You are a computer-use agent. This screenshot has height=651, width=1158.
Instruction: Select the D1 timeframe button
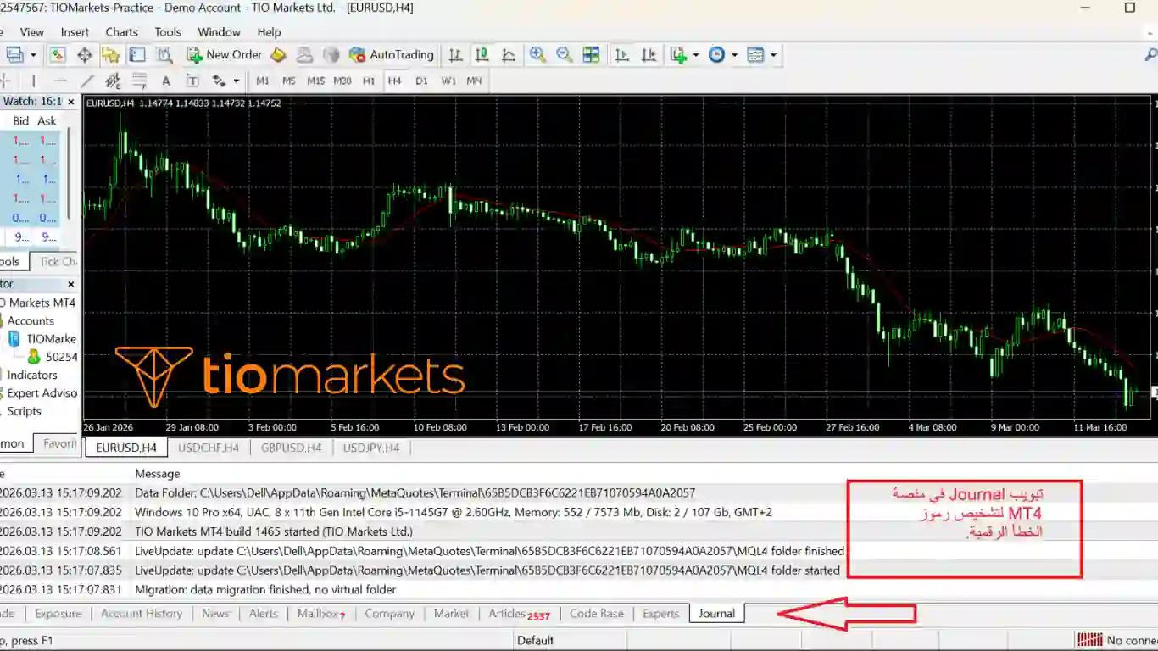421,81
